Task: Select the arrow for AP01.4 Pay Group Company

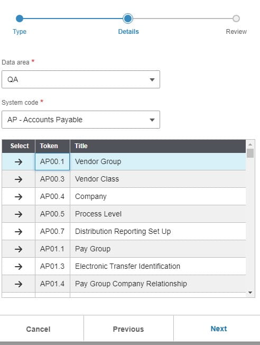Action: [x=18, y=284]
